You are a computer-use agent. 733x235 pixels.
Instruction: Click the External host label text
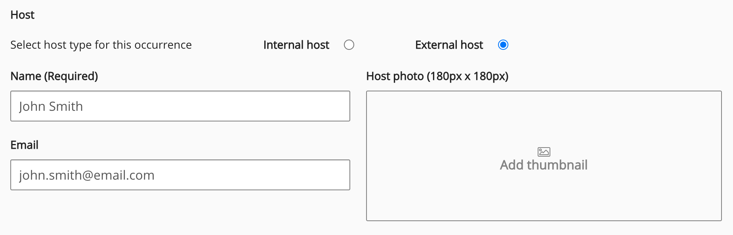point(449,45)
